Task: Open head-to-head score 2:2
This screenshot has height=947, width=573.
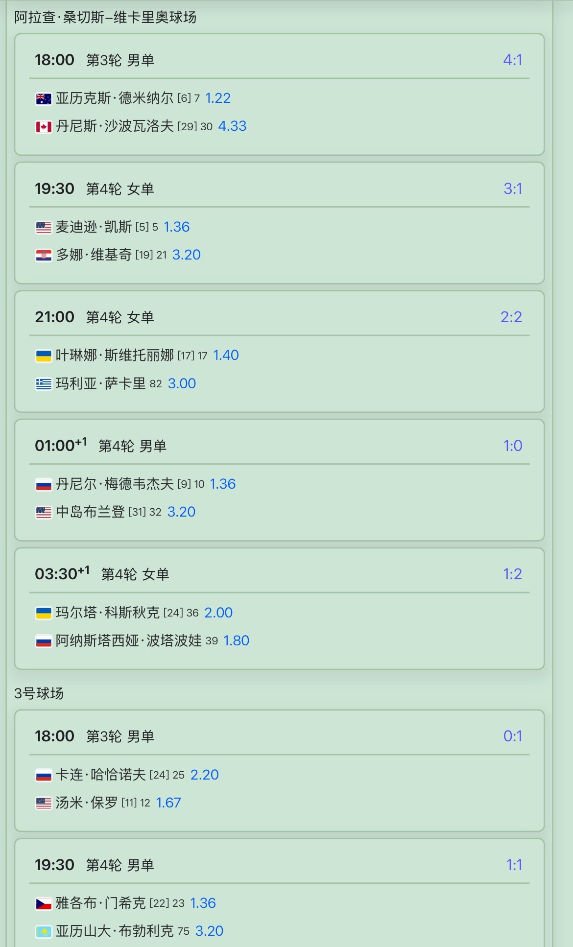Action: (x=511, y=317)
